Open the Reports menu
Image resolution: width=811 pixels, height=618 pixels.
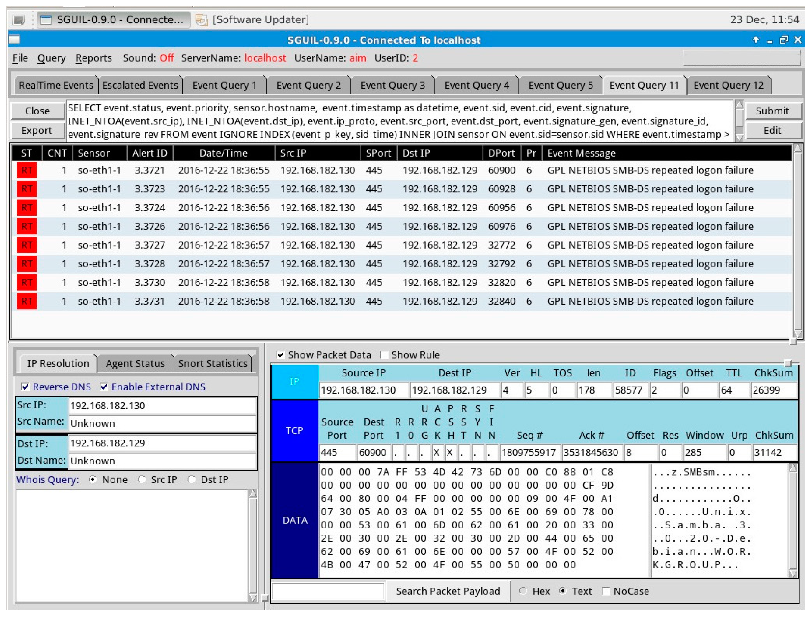(93, 58)
